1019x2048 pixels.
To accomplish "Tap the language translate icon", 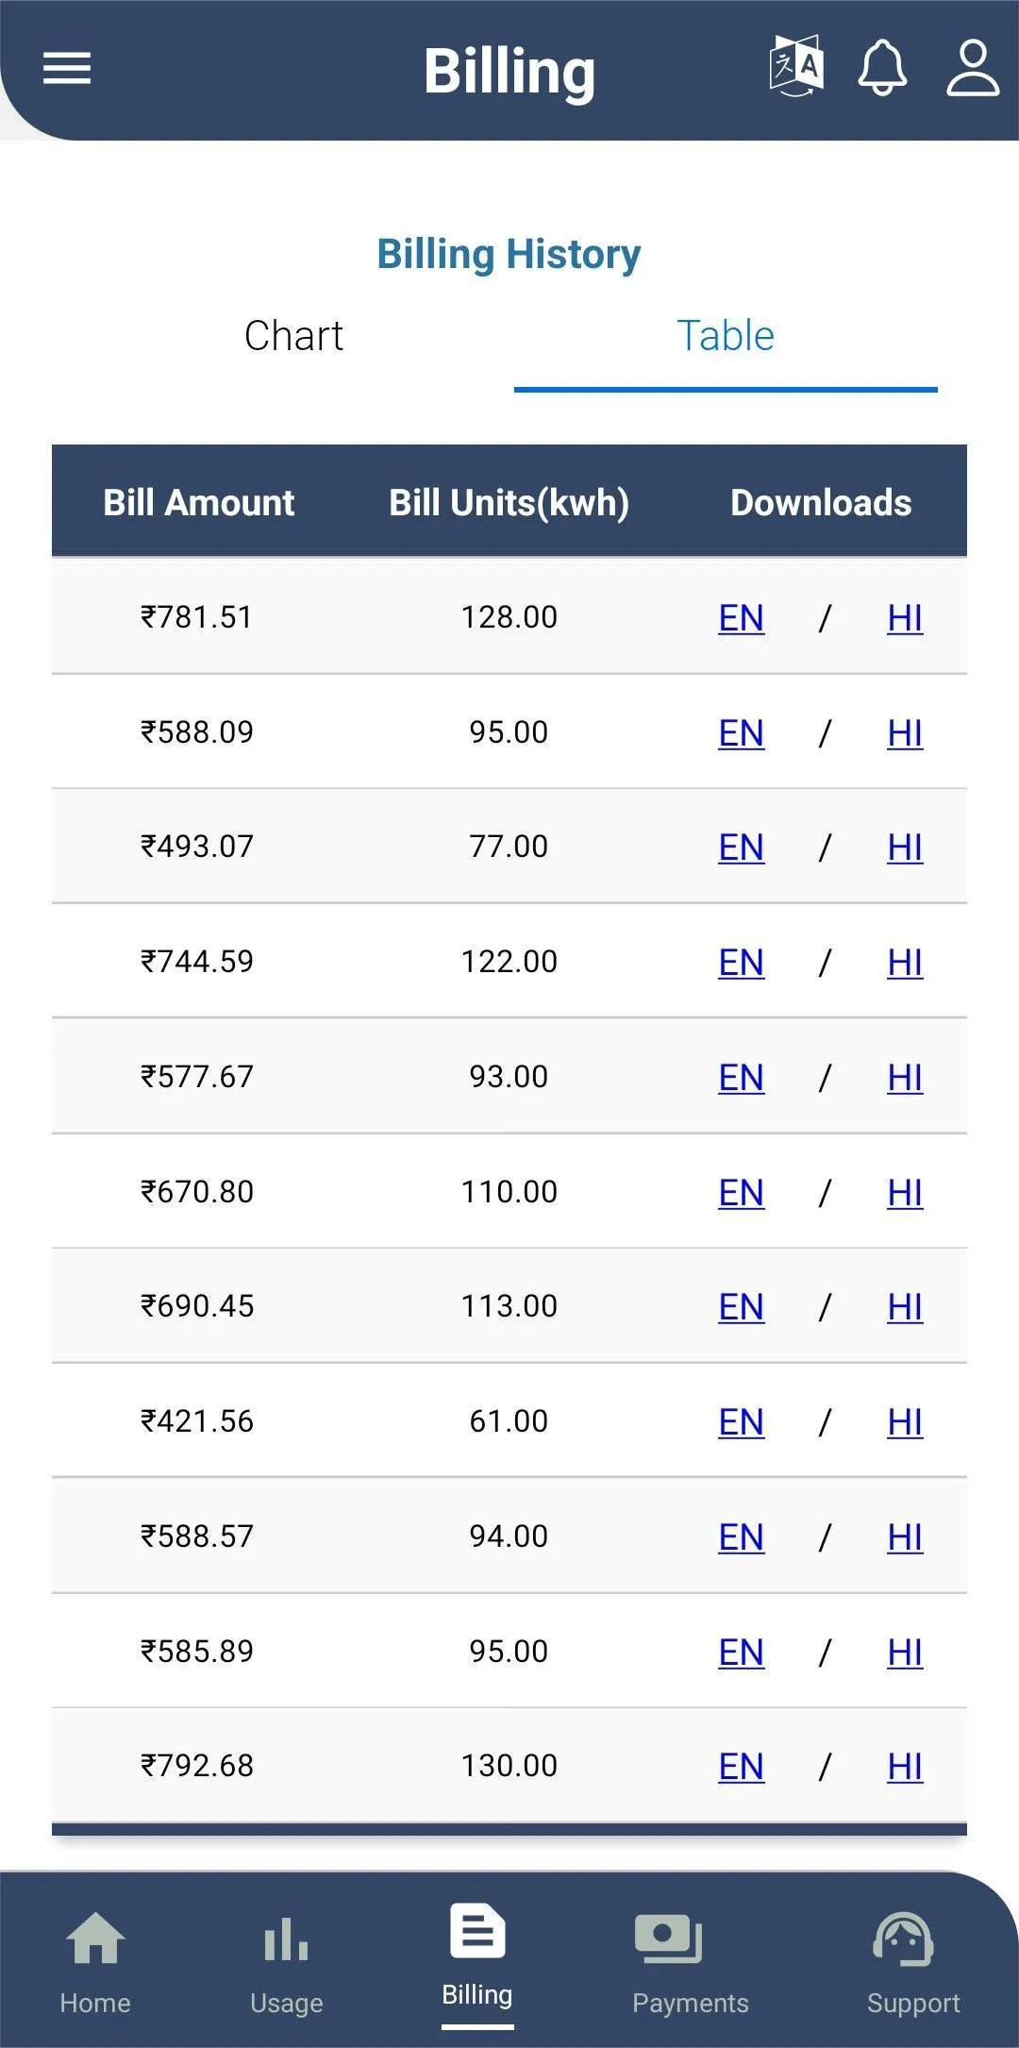I will (796, 66).
